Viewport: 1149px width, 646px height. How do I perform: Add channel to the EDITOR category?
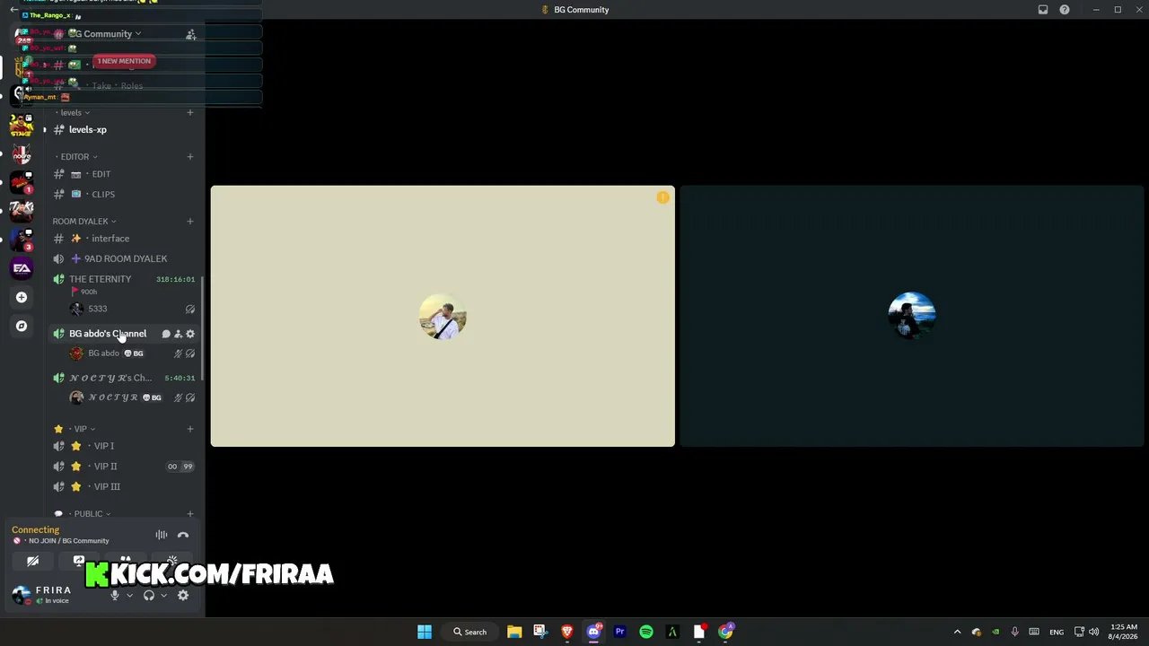coord(190,157)
